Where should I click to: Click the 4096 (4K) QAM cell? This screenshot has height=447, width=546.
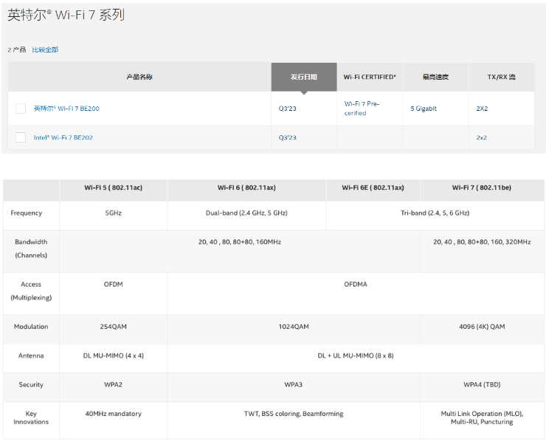[x=482, y=327]
